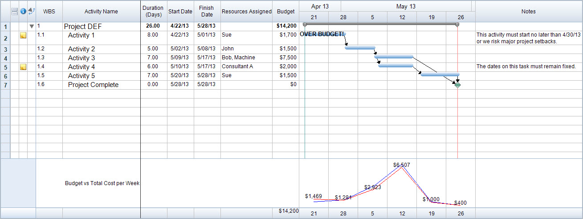This screenshot has height=219, width=583.
Task: Click the Activity 2 name cell
Action: [x=82, y=49]
